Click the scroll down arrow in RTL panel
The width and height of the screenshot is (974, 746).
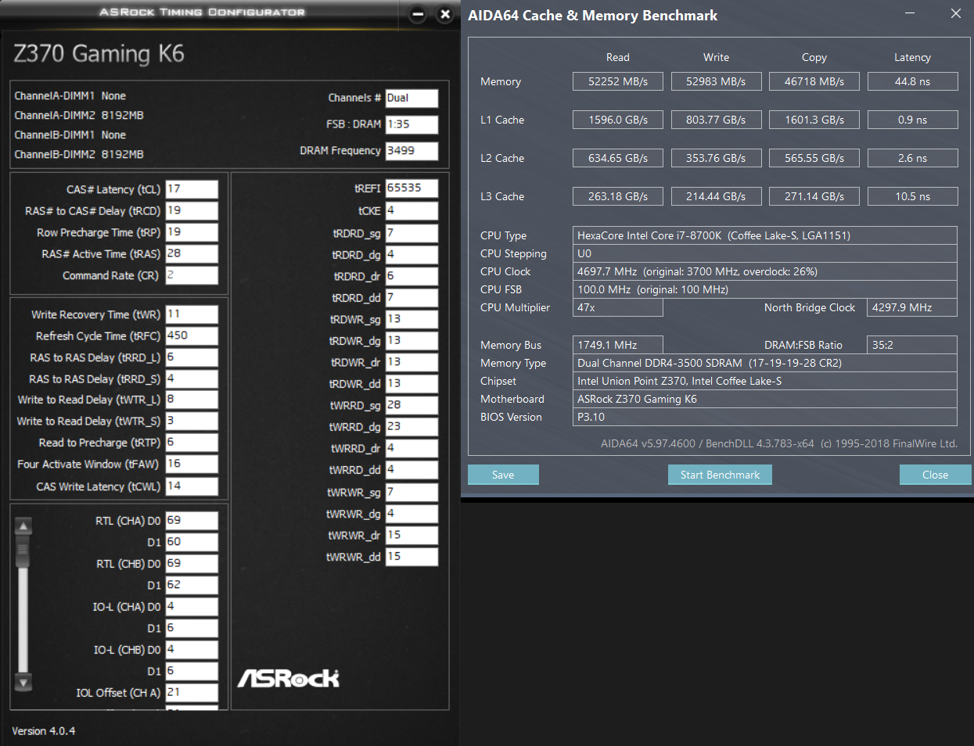pos(23,682)
